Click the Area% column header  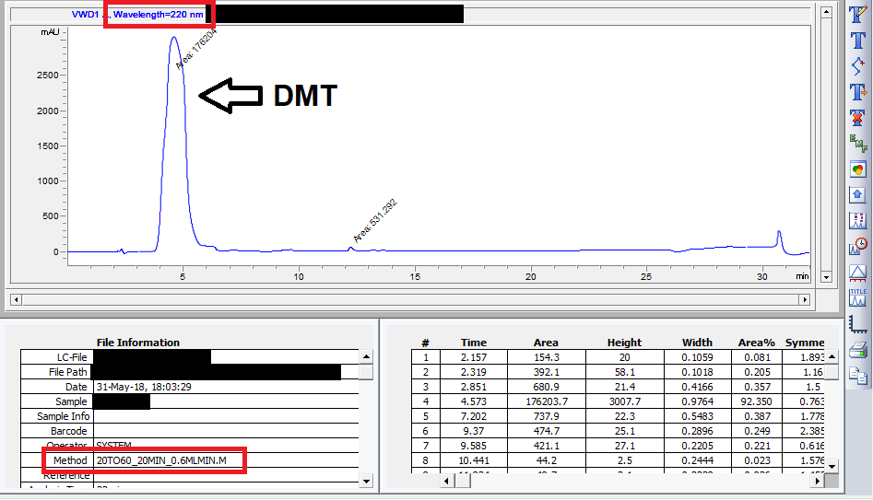757,343
